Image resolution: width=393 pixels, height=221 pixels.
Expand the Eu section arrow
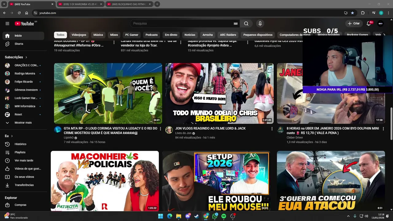(12, 136)
